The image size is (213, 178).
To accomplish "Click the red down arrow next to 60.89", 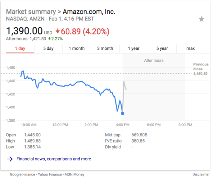I will pyautogui.click(x=58, y=31).
